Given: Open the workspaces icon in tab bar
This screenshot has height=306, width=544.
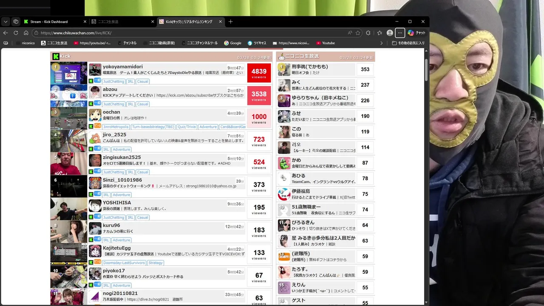Looking at the screenshot, I should click(16, 22).
